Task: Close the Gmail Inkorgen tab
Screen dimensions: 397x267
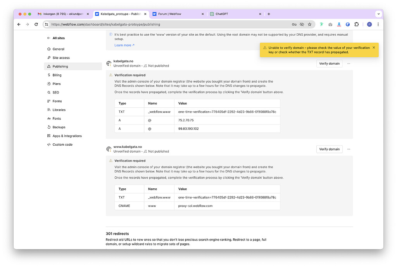Action: [x=88, y=14]
